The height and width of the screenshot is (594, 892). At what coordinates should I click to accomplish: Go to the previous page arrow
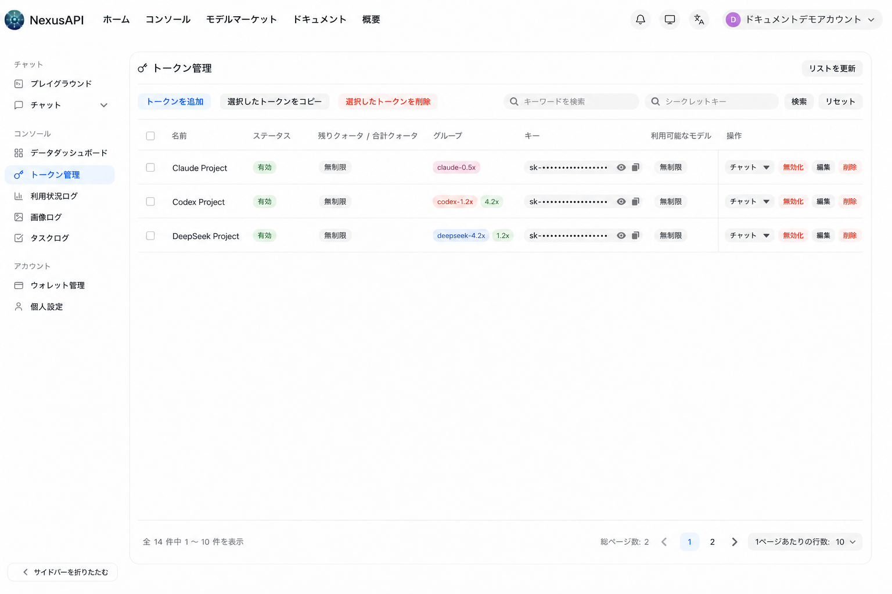pyautogui.click(x=664, y=542)
